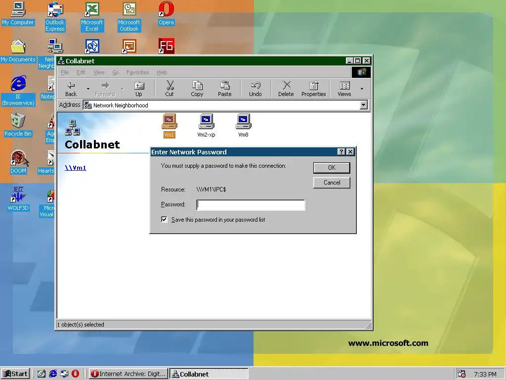Click OK in the password dialog
Screen dimensions: 506x380
(x=332, y=168)
